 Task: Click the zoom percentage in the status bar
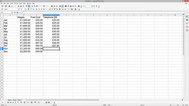(x=187, y=105)
